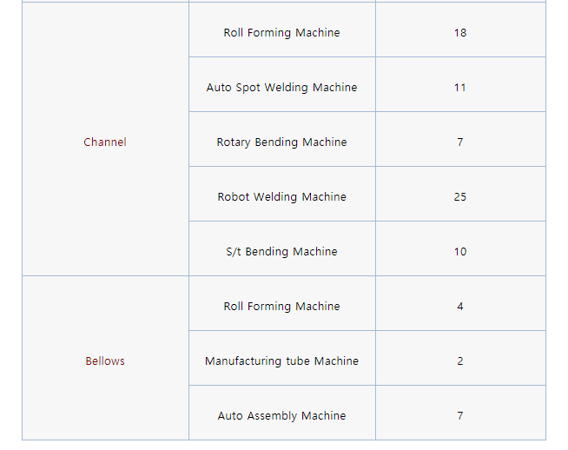Click quantity 4 for Bellows Roll Forming
568x450 pixels.
click(x=460, y=306)
